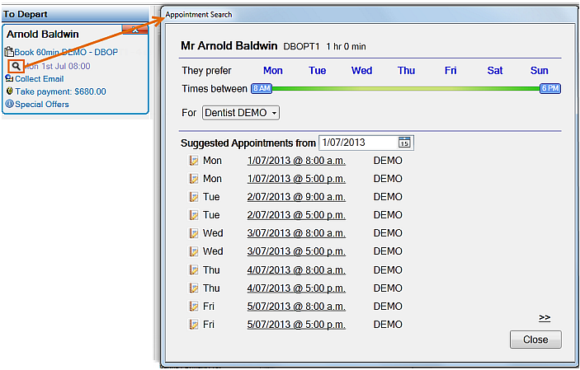The image size is (580, 370).
Task: Click booking icon for Fri 5/07/2013 5:00 p.m.
Action: [194, 324]
